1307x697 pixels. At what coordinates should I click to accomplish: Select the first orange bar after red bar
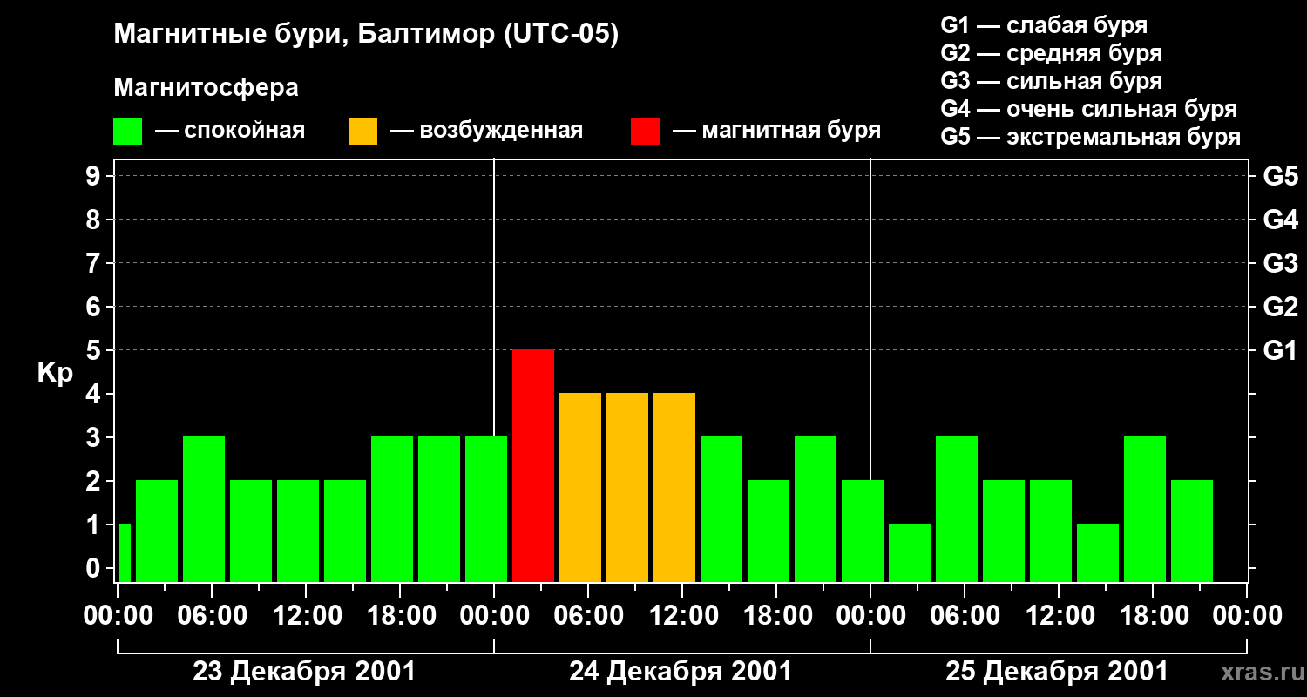pyautogui.click(x=580, y=487)
